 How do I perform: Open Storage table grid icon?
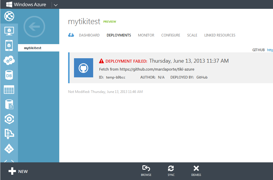click(9, 90)
